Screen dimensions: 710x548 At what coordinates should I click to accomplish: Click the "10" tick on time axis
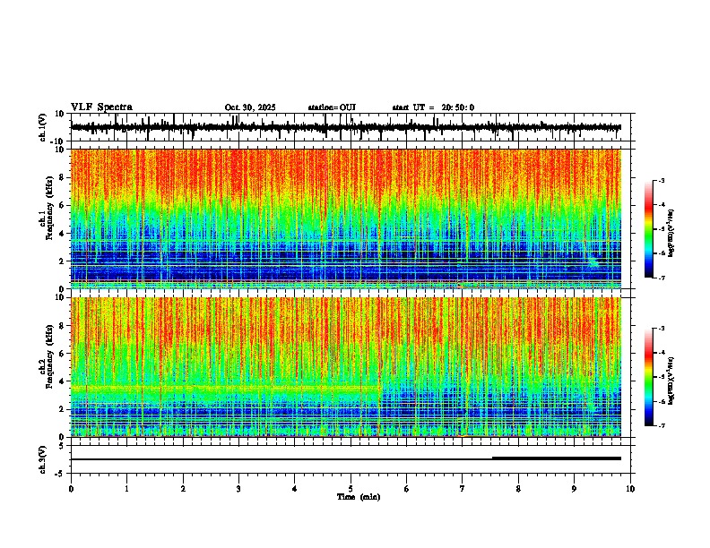click(630, 489)
